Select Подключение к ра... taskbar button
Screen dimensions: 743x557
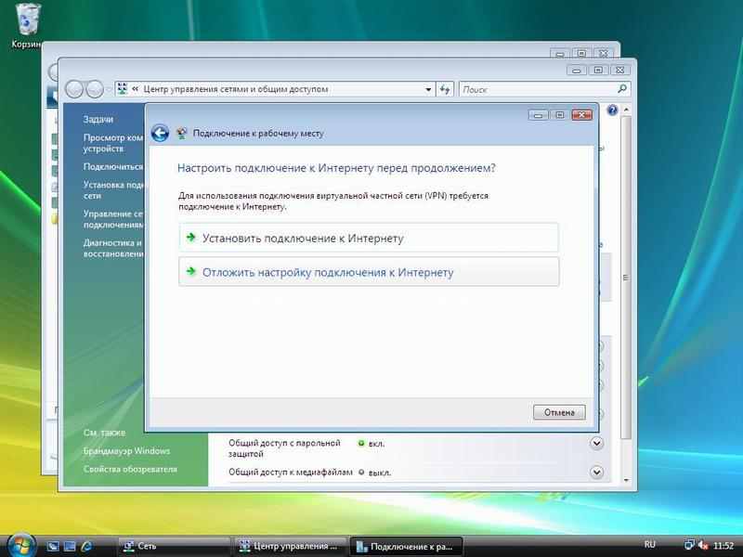(407, 546)
